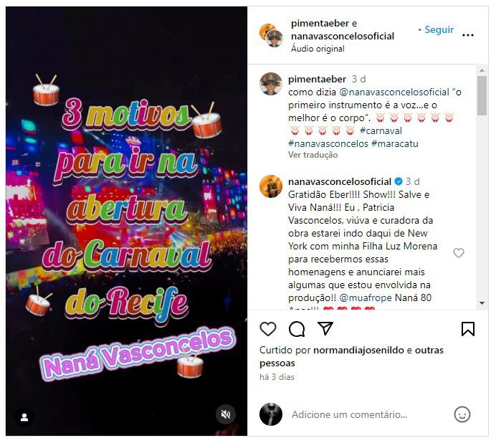Screen dimensions: 496x443
Task: Open the #maracatu hashtag
Action: point(395,143)
